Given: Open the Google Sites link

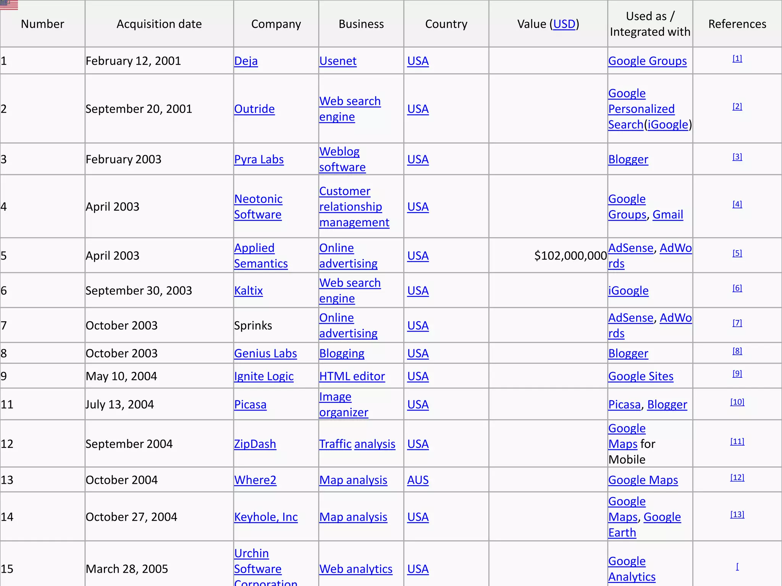Looking at the screenshot, I should point(640,377).
